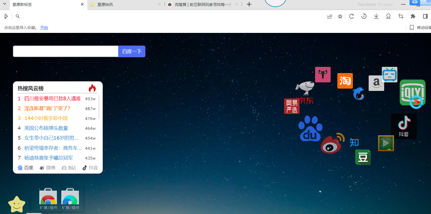Image resolution: width=431 pixels, height=214 pixels.
Task: Open a new tab with the plus button
Action: pyautogui.click(x=249, y=4)
